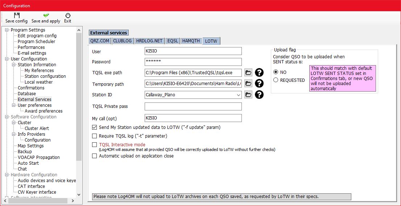Screen dimensions: 401x206
Task: Click the Save and apply button label
Action: [x=46, y=21]
